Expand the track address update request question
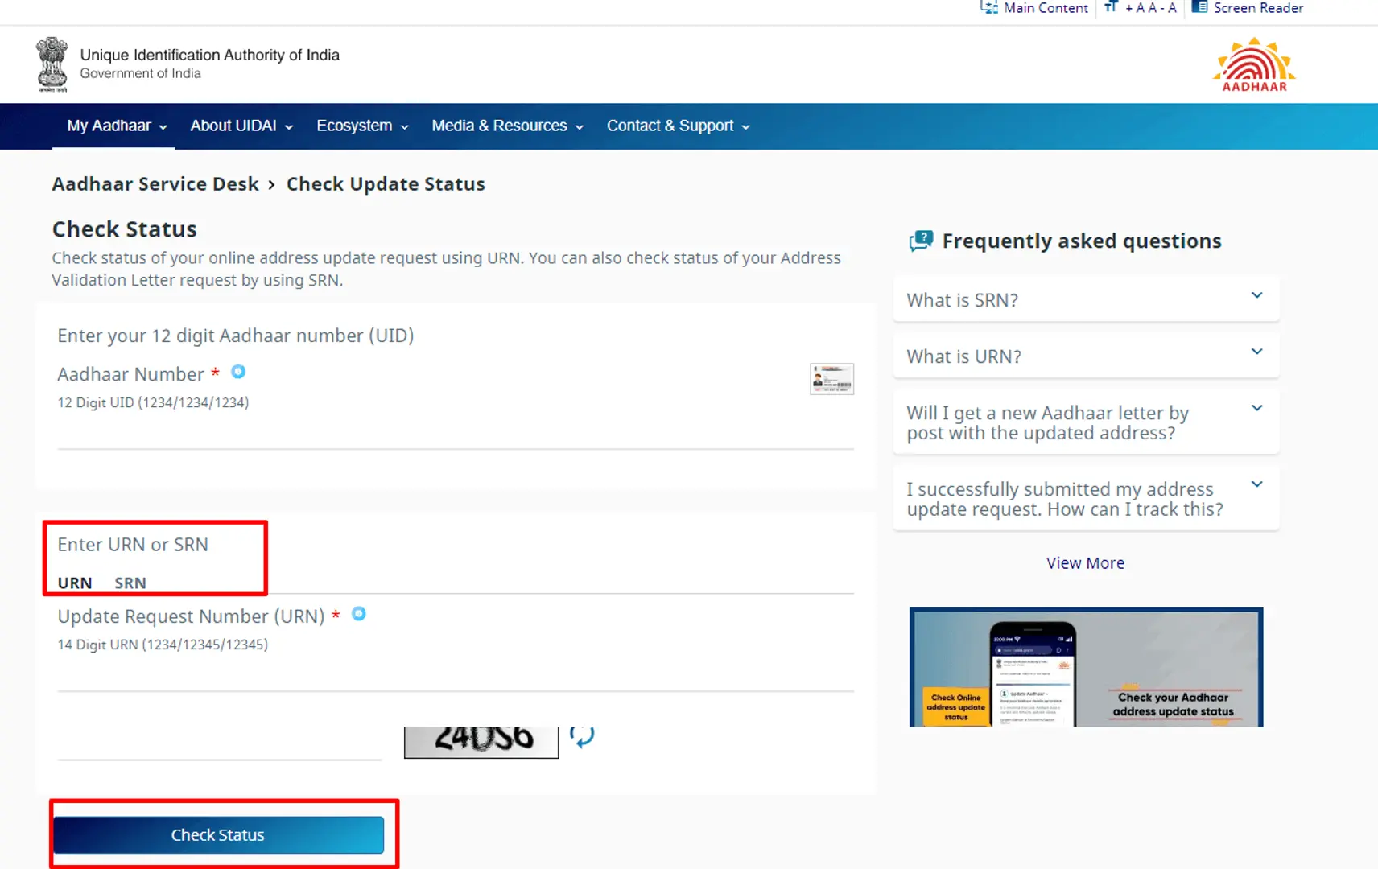Screen dimensions: 1378x869 [x=1086, y=499]
